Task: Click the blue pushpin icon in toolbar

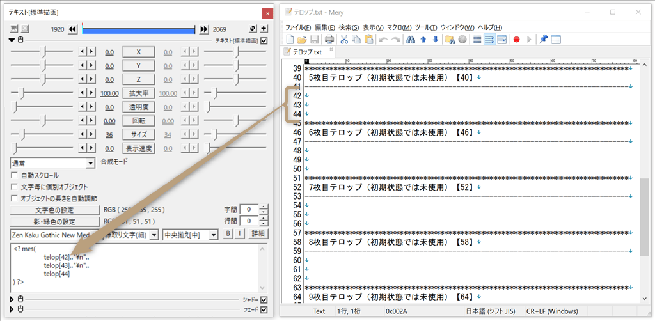Action: coord(543,40)
